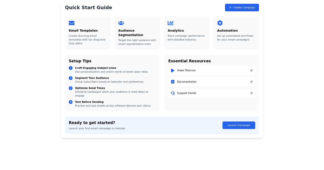Click the rocket icon on the Support Center row
The image size is (324, 170).
pos(251,93)
